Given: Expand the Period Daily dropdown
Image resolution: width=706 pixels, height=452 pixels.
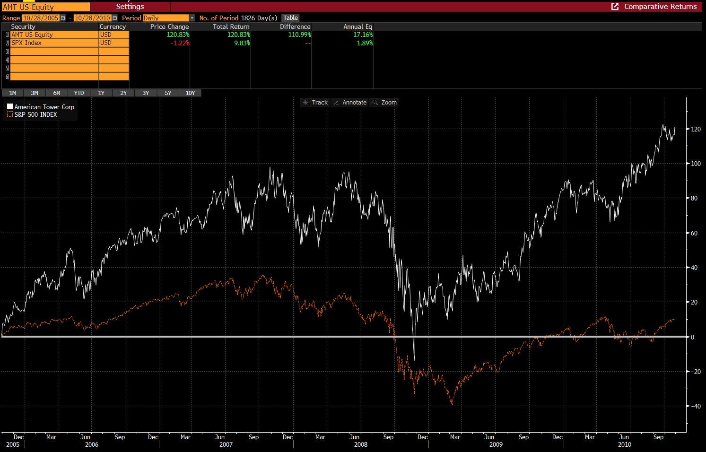Looking at the screenshot, I should coord(192,18).
